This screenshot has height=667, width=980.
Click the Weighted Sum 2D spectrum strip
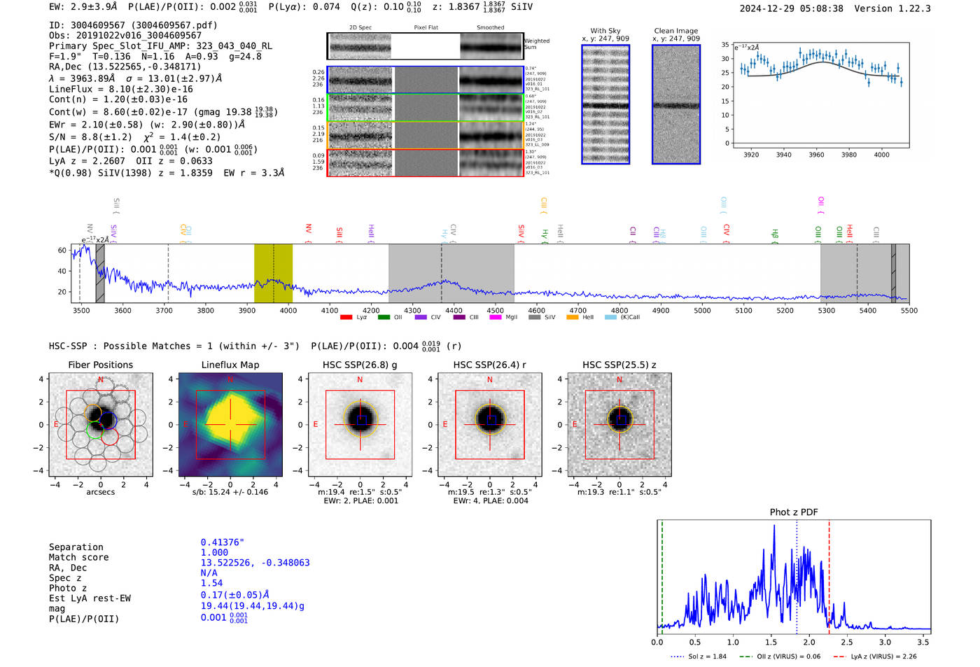coord(426,46)
